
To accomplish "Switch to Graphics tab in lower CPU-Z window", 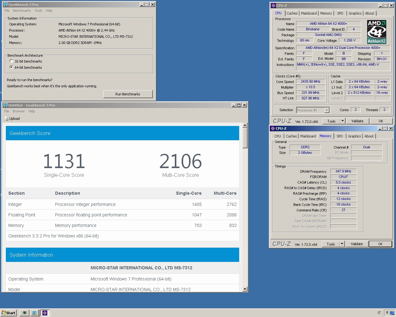I will point(354,136).
